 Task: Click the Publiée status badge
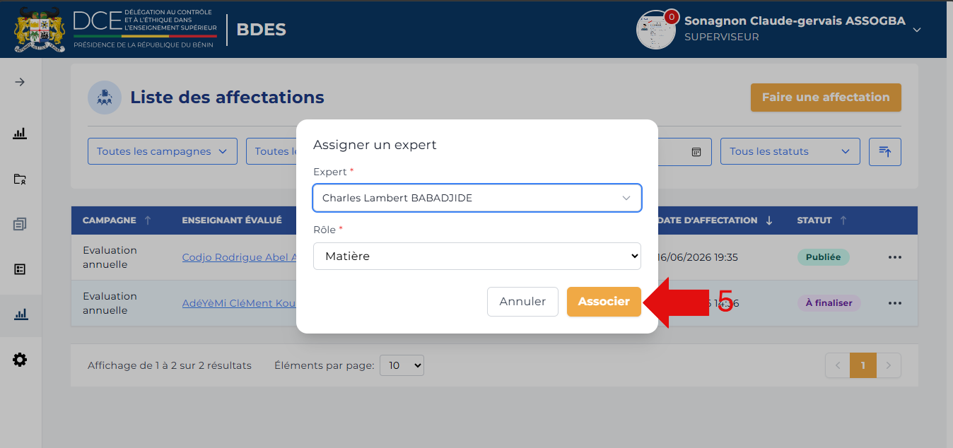pyautogui.click(x=823, y=257)
